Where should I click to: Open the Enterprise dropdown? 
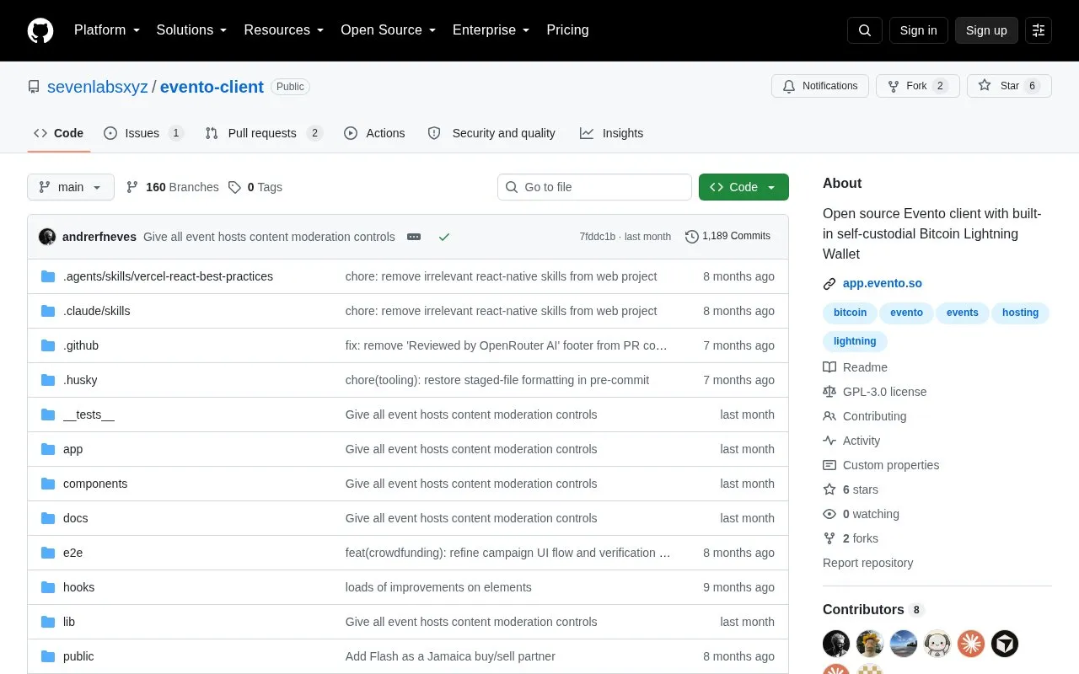(x=491, y=30)
